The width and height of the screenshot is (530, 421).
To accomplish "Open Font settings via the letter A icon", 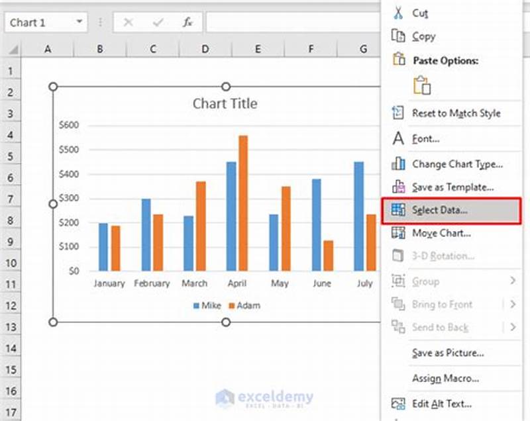I will [x=399, y=138].
